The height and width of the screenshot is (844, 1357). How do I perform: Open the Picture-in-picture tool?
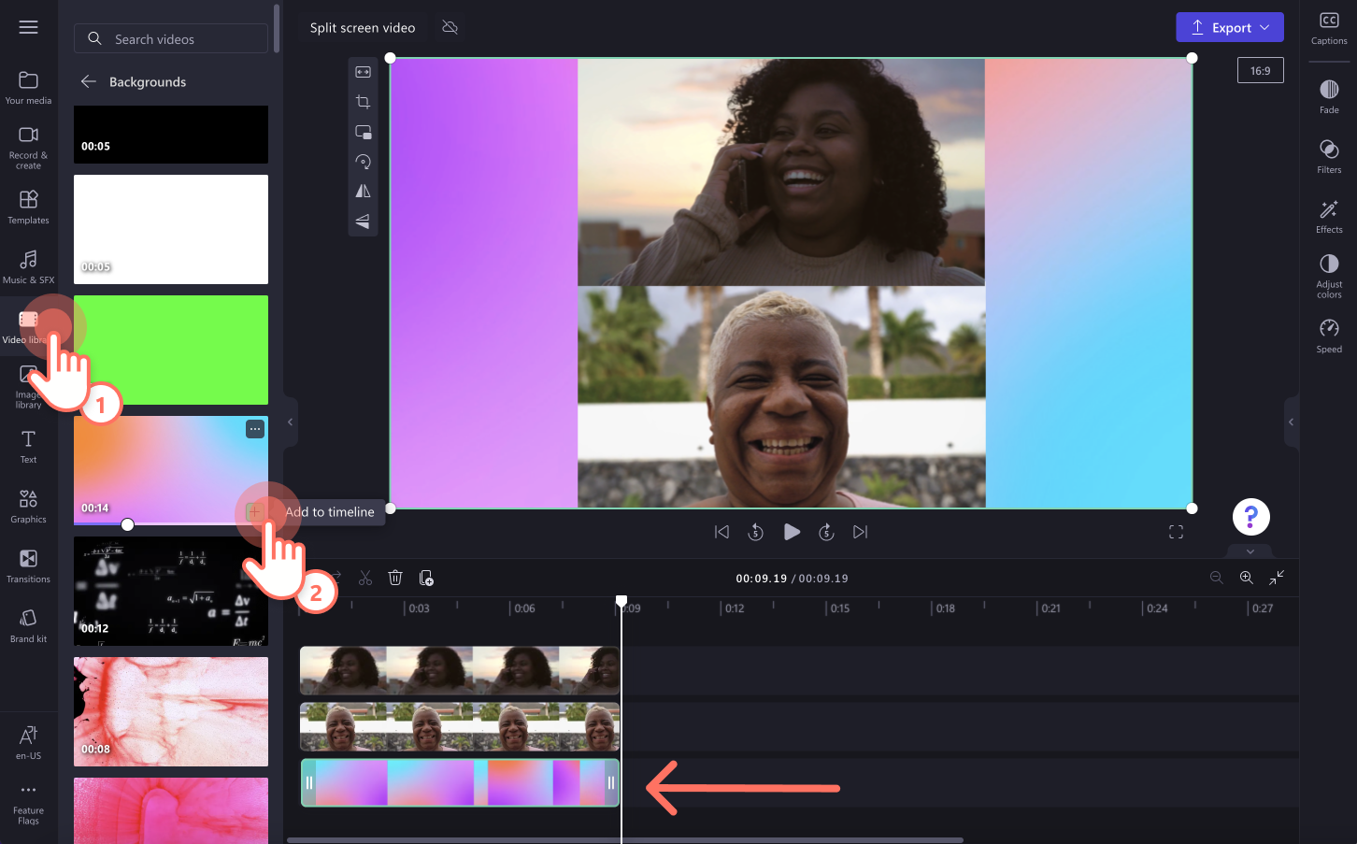tap(363, 131)
